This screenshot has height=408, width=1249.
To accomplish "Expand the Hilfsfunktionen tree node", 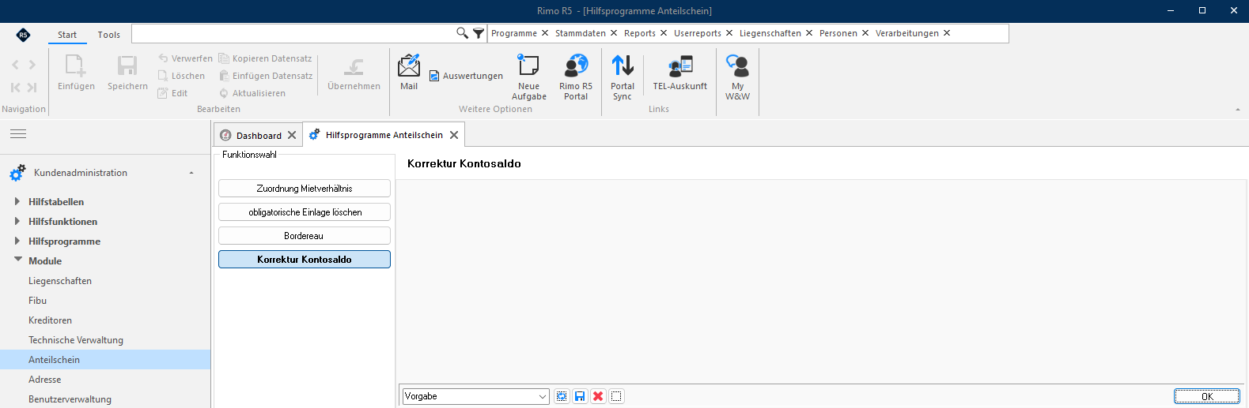I will pyautogui.click(x=17, y=221).
